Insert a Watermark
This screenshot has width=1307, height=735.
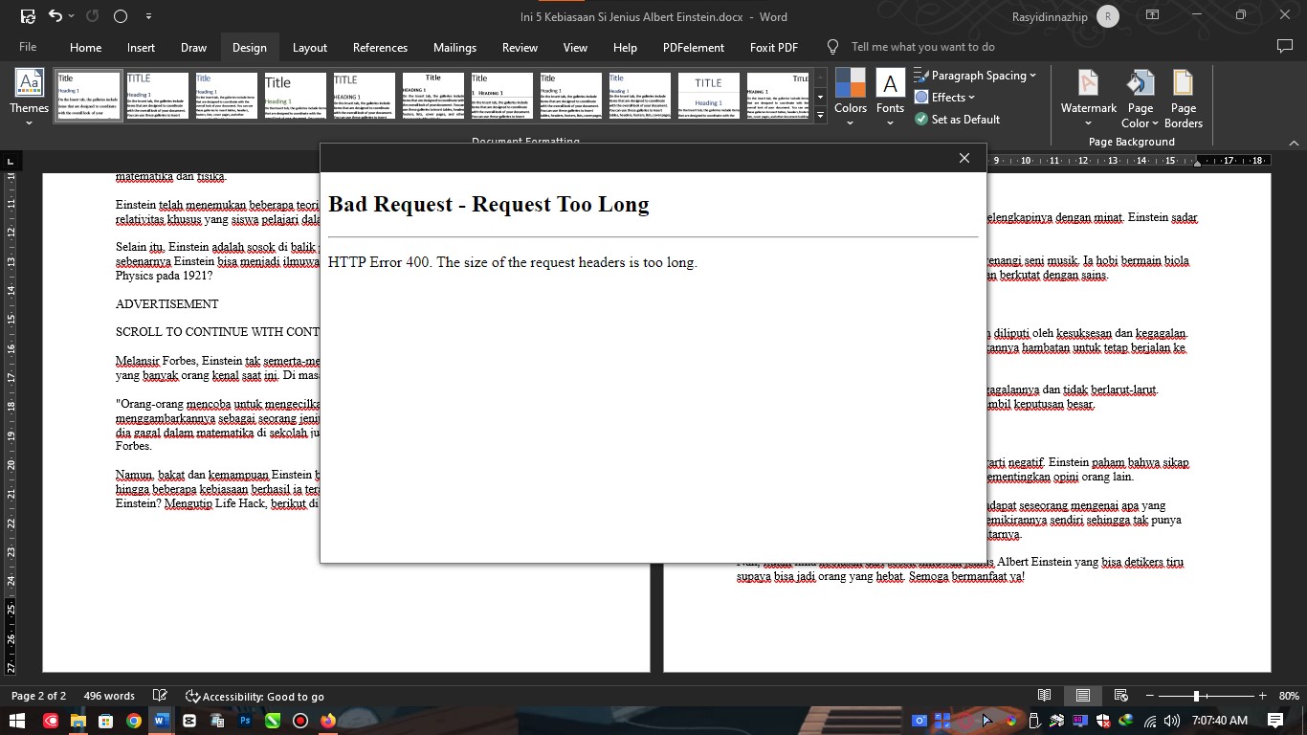(1088, 94)
